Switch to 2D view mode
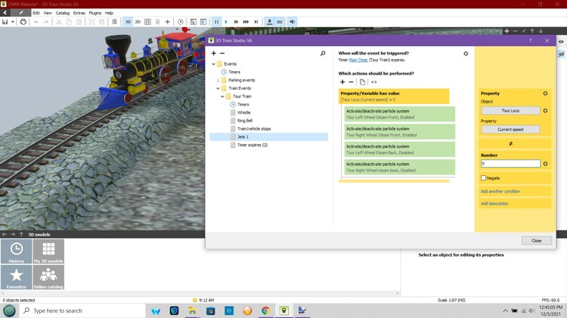Viewport: 567px width, 318px height. coord(138,22)
